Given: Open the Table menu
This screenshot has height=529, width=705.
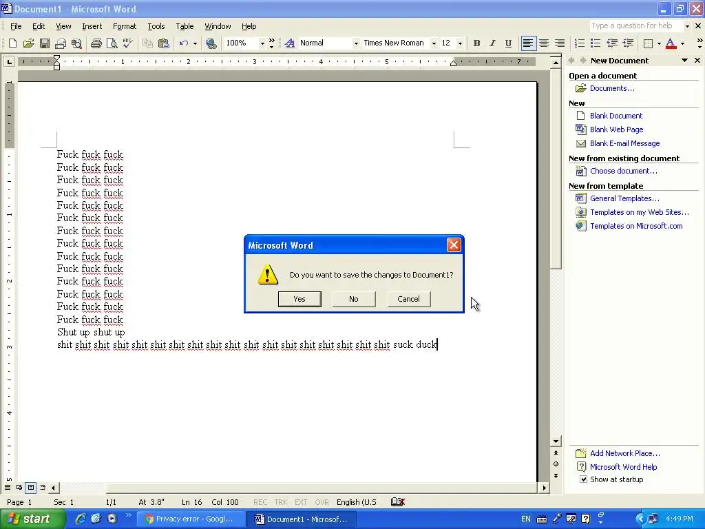Looking at the screenshot, I should (x=185, y=26).
